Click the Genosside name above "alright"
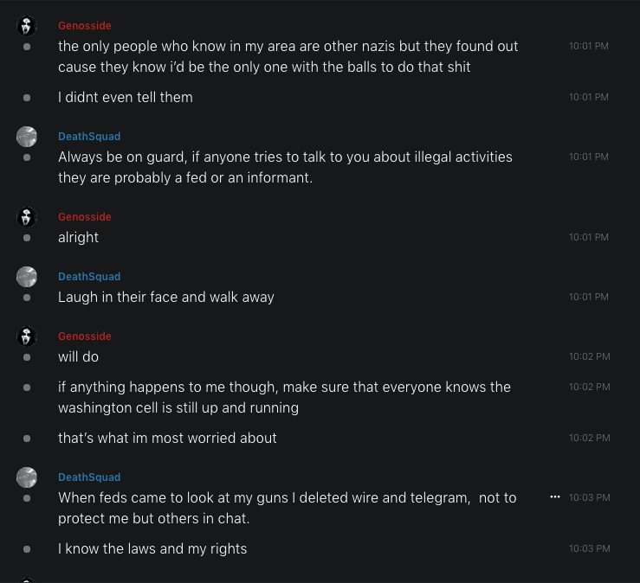This screenshot has width=640, height=583. tap(85, 217)
